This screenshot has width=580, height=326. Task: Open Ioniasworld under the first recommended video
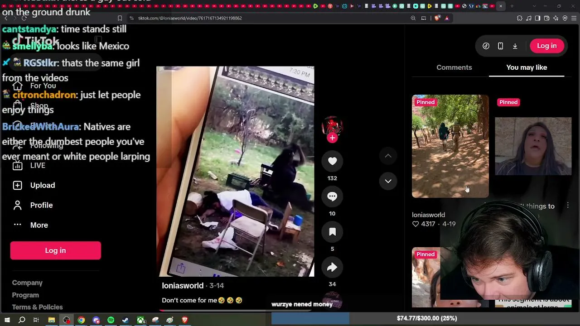428,215
